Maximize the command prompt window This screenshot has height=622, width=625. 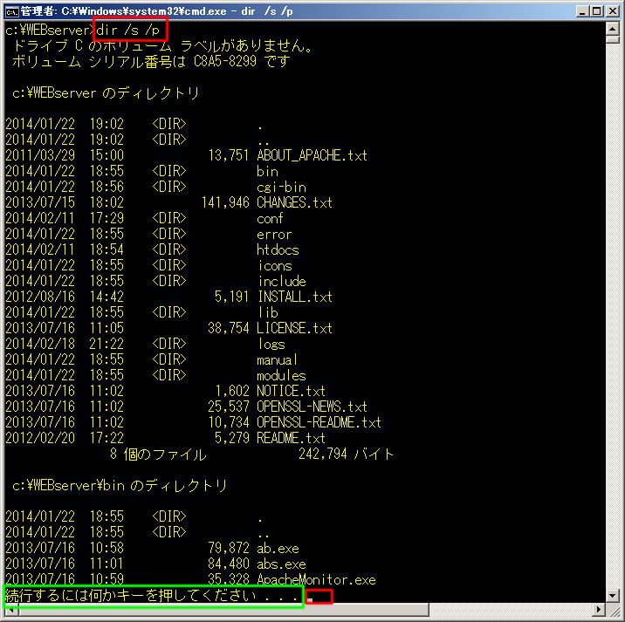597,11
